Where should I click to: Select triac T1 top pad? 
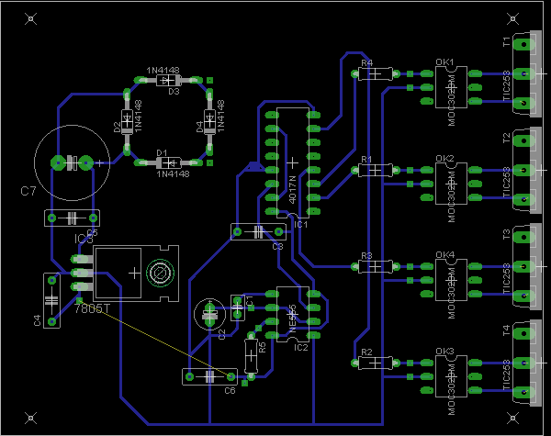[x=524, y=45]
